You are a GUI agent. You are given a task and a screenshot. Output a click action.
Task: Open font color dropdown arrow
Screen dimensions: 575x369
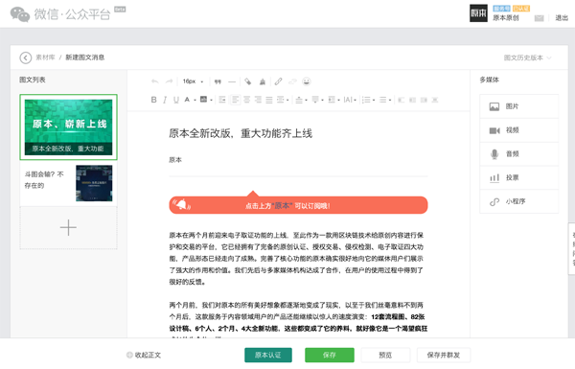pos(195,100)
